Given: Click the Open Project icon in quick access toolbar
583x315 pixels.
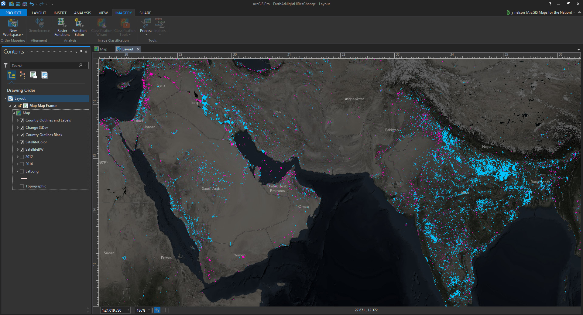Looking at the screenshot, I should pyautogui.click(x=18, y=4).
